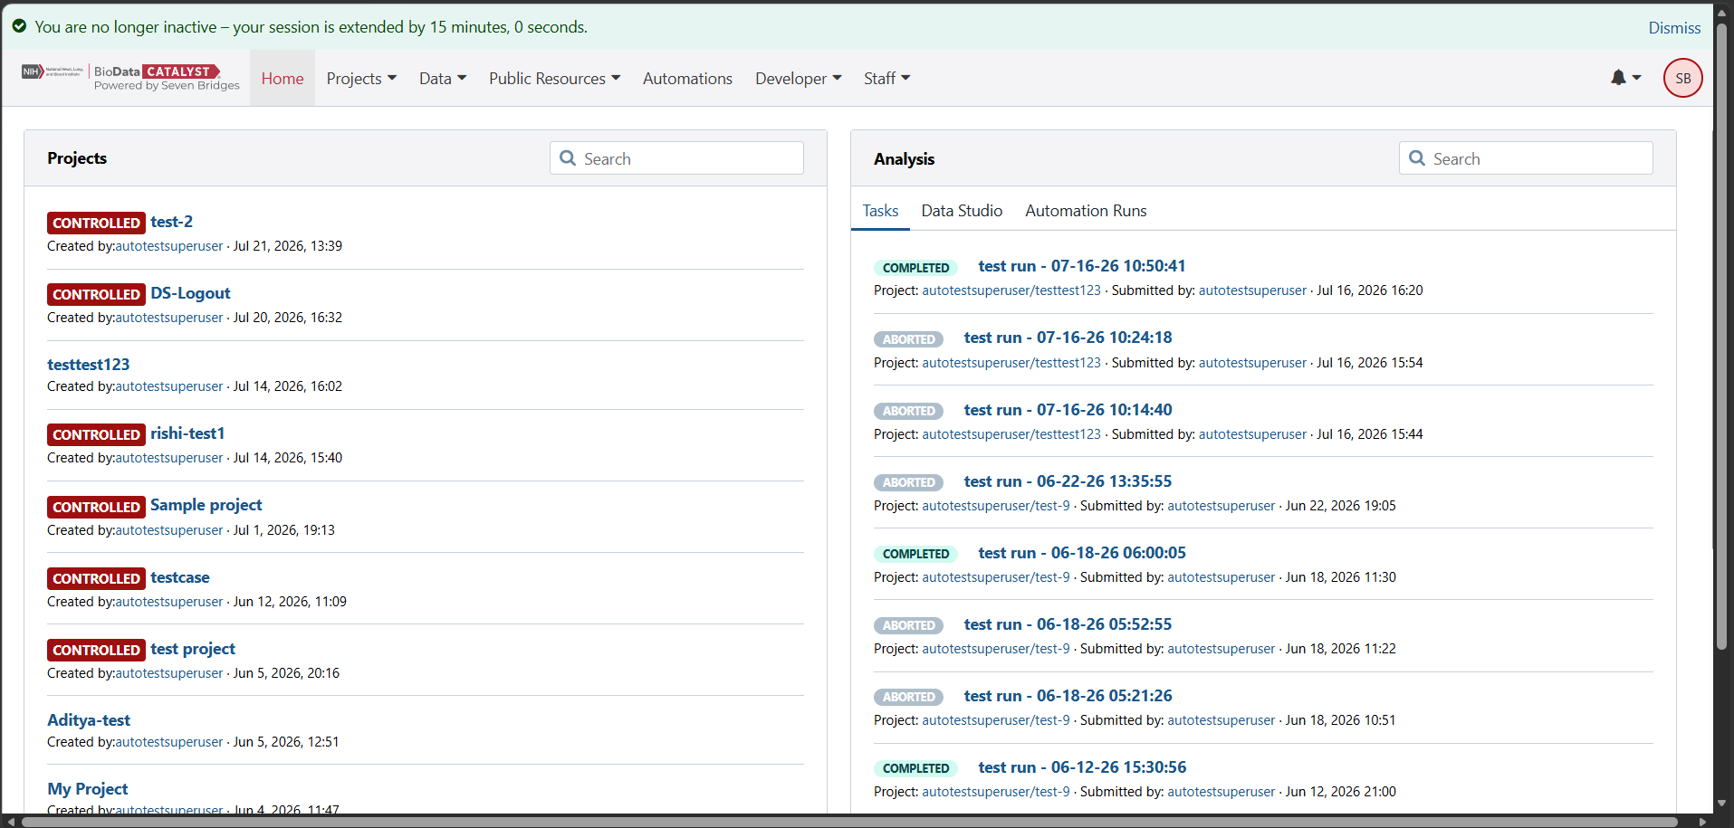Click the BioData Catalyst logo
1734x828 pixels.
coord(130,78)
